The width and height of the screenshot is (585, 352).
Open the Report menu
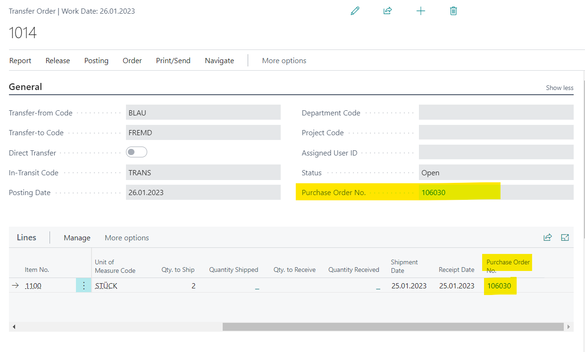(x=20, y=60)
